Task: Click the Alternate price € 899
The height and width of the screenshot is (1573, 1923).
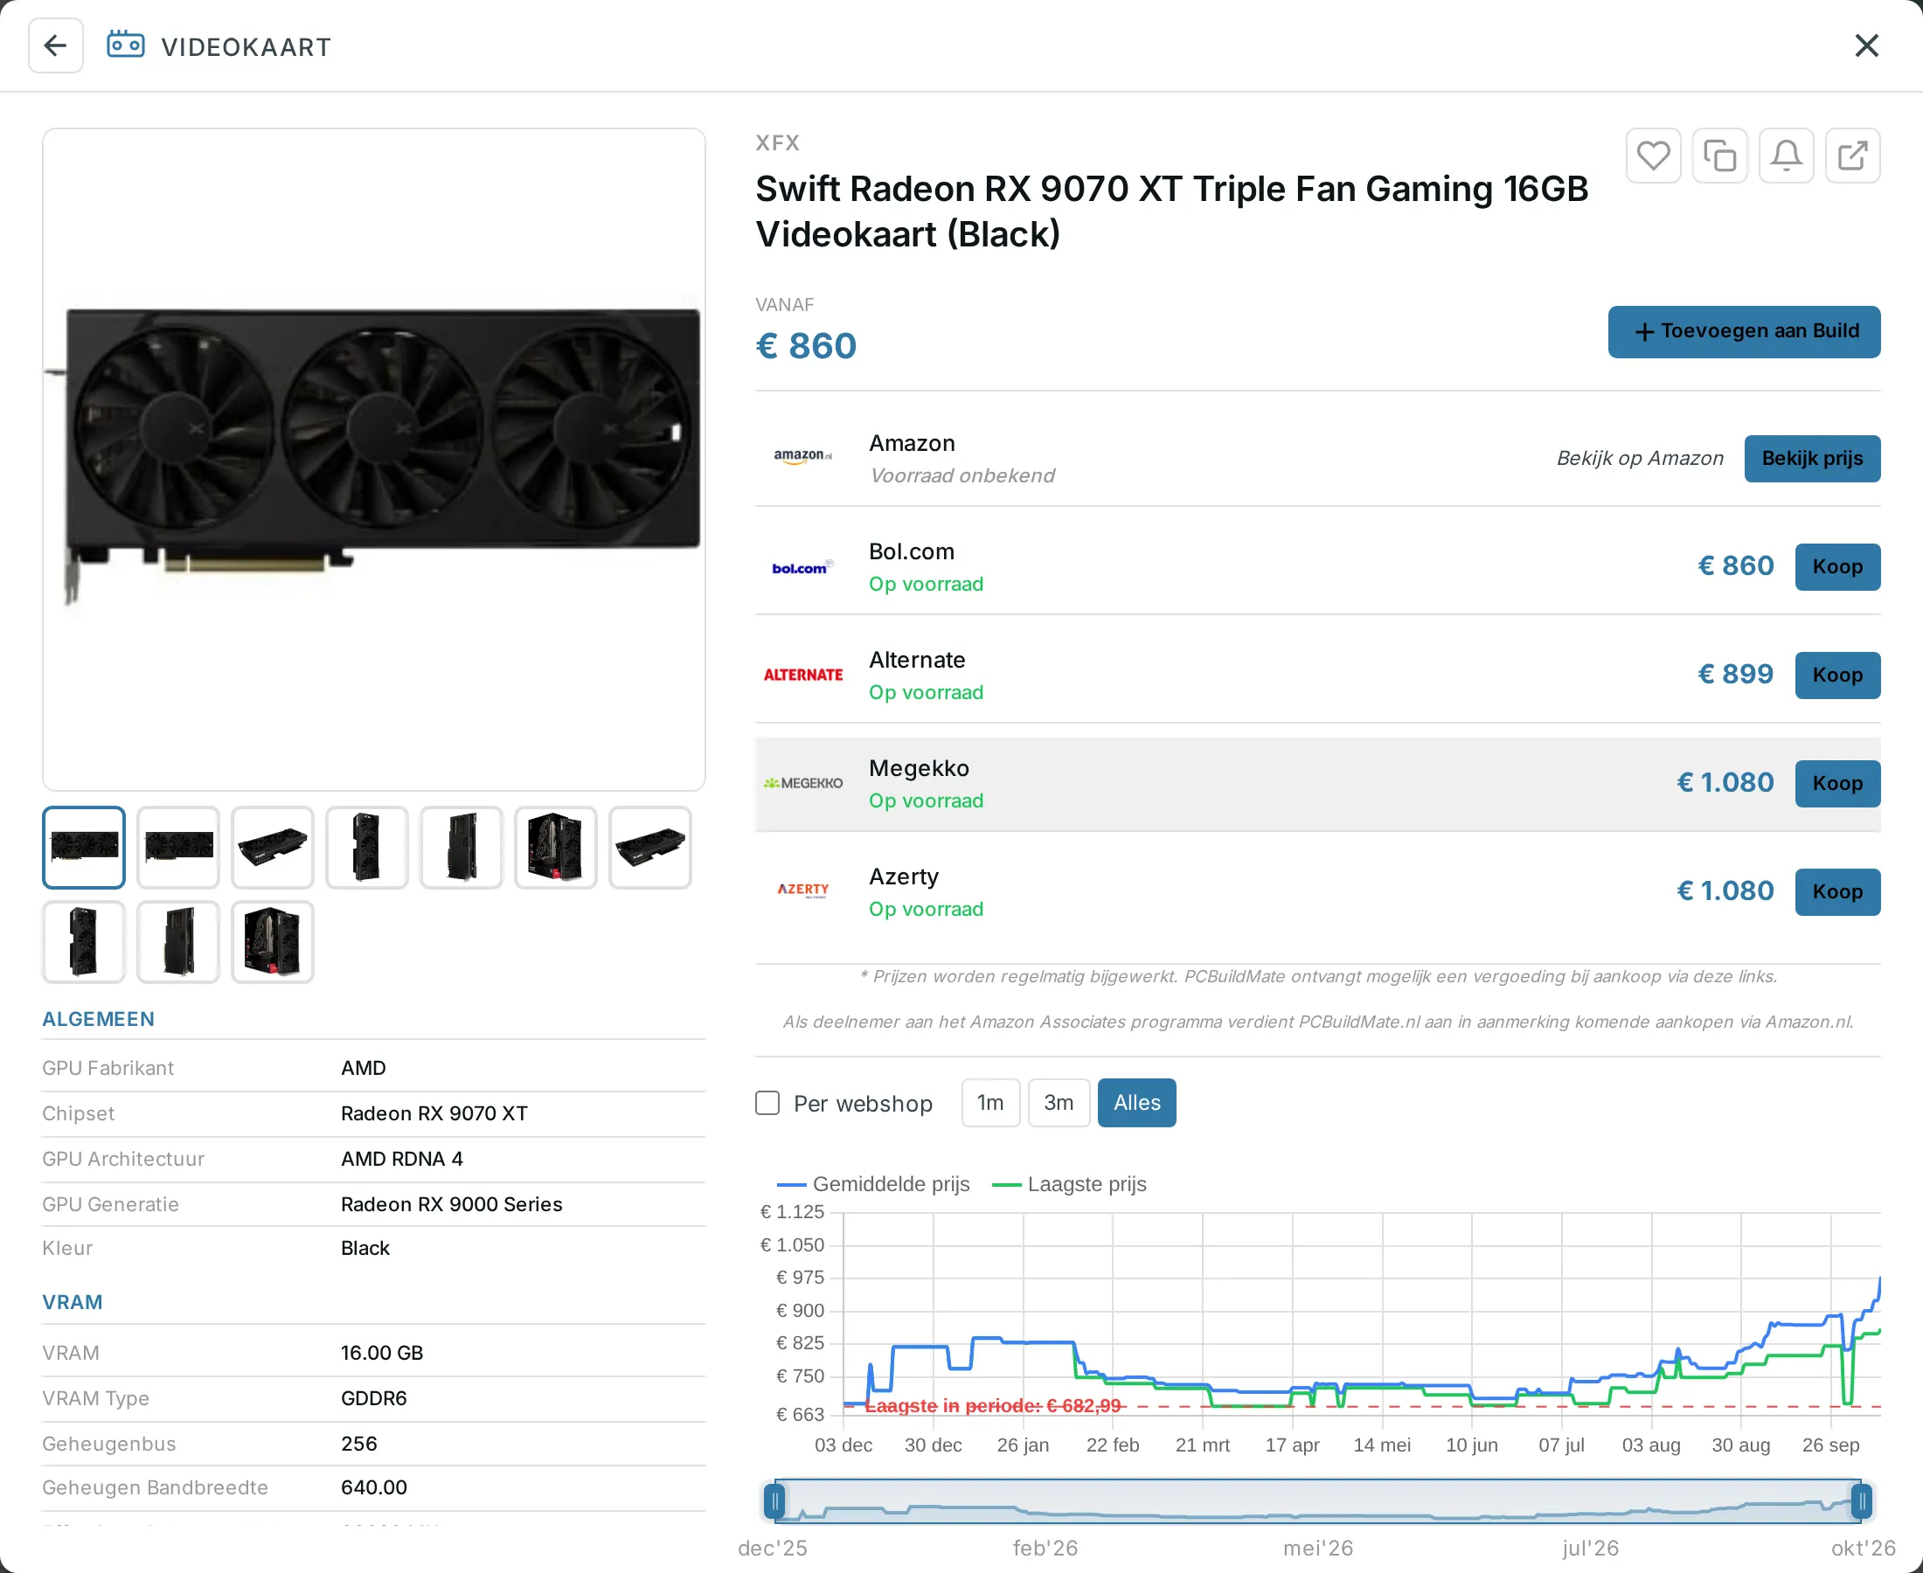Action: point(1734,674)
